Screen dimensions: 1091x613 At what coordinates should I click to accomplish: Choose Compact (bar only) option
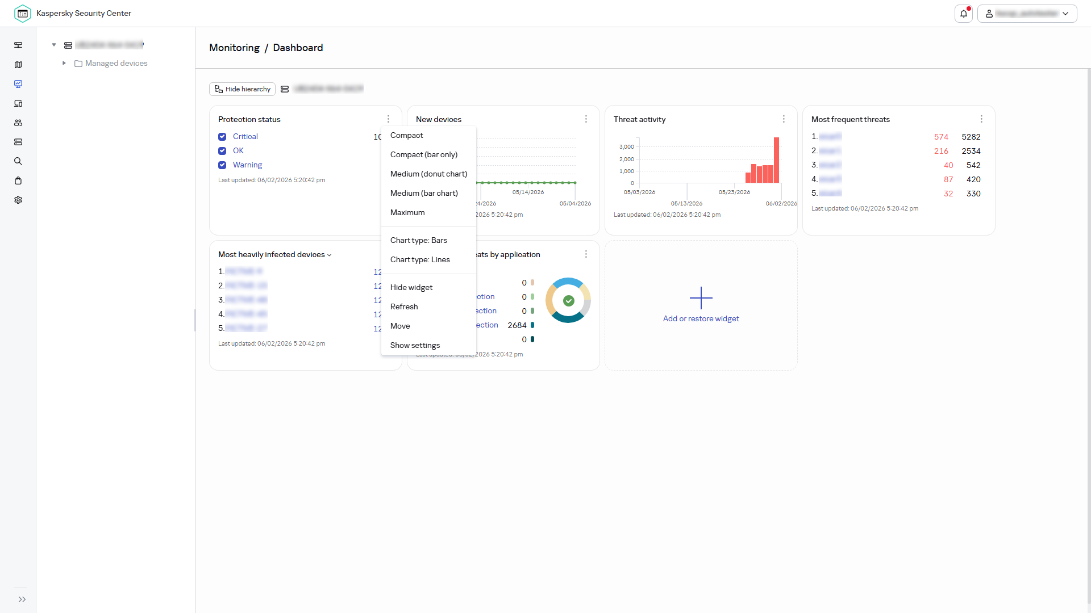click(428, 155)
